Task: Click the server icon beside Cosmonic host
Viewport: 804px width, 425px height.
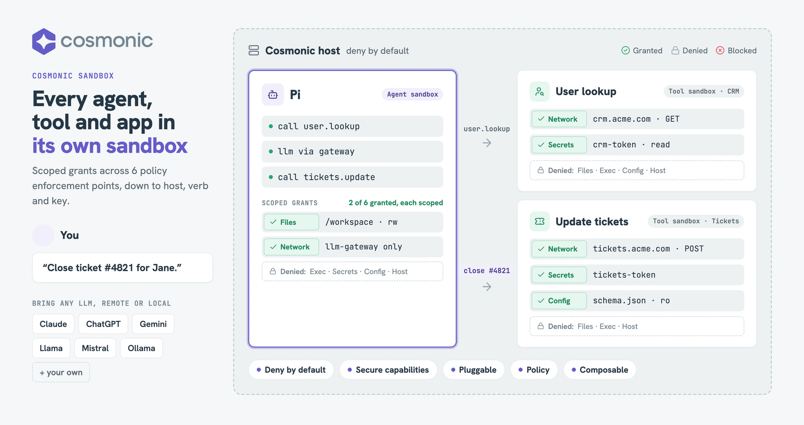Action: 254,51
